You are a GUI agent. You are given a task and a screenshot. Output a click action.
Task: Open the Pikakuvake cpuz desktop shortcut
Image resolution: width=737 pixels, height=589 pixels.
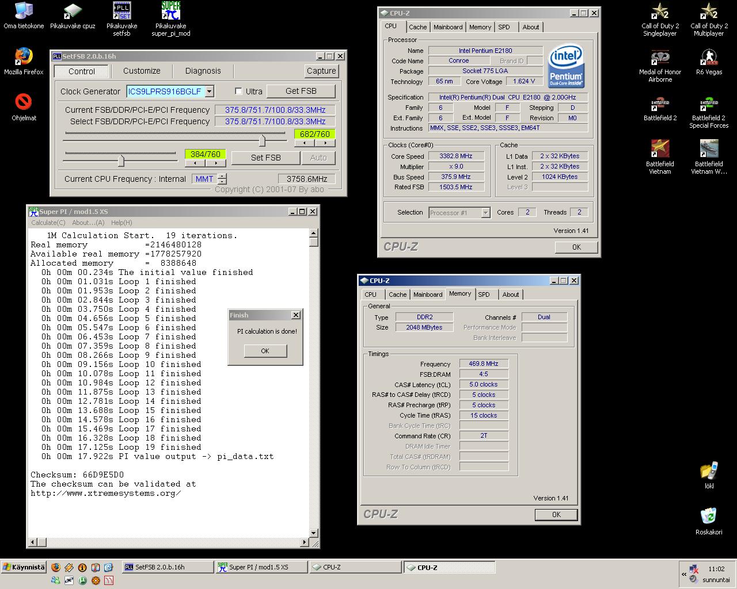73,17
